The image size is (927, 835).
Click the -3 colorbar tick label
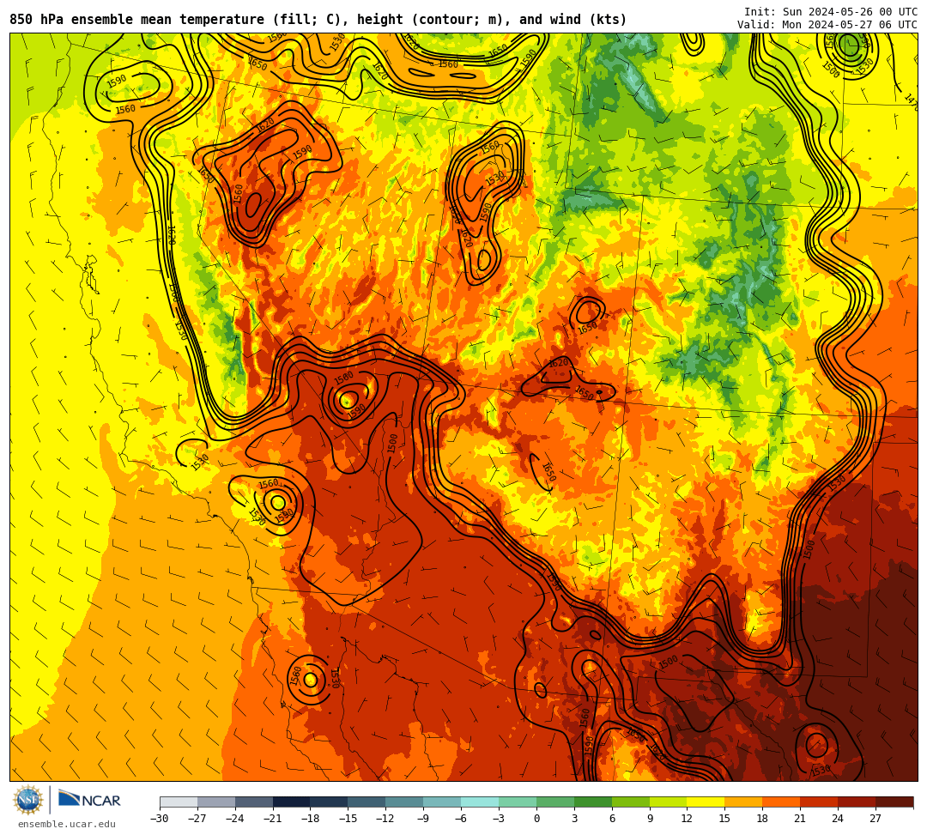499,819
